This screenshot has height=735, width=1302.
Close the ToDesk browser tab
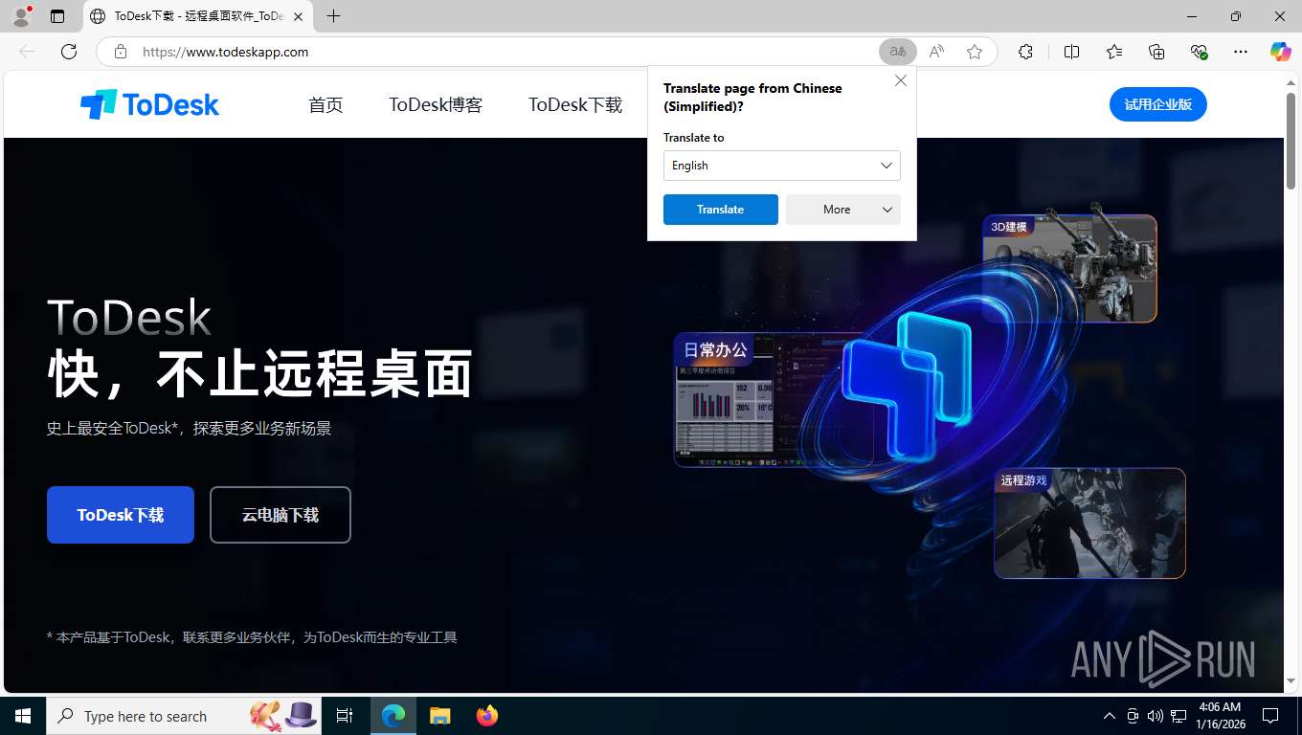click(298, 16)
